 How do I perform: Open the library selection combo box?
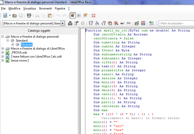pyautogui.click(x=34, y=23)
